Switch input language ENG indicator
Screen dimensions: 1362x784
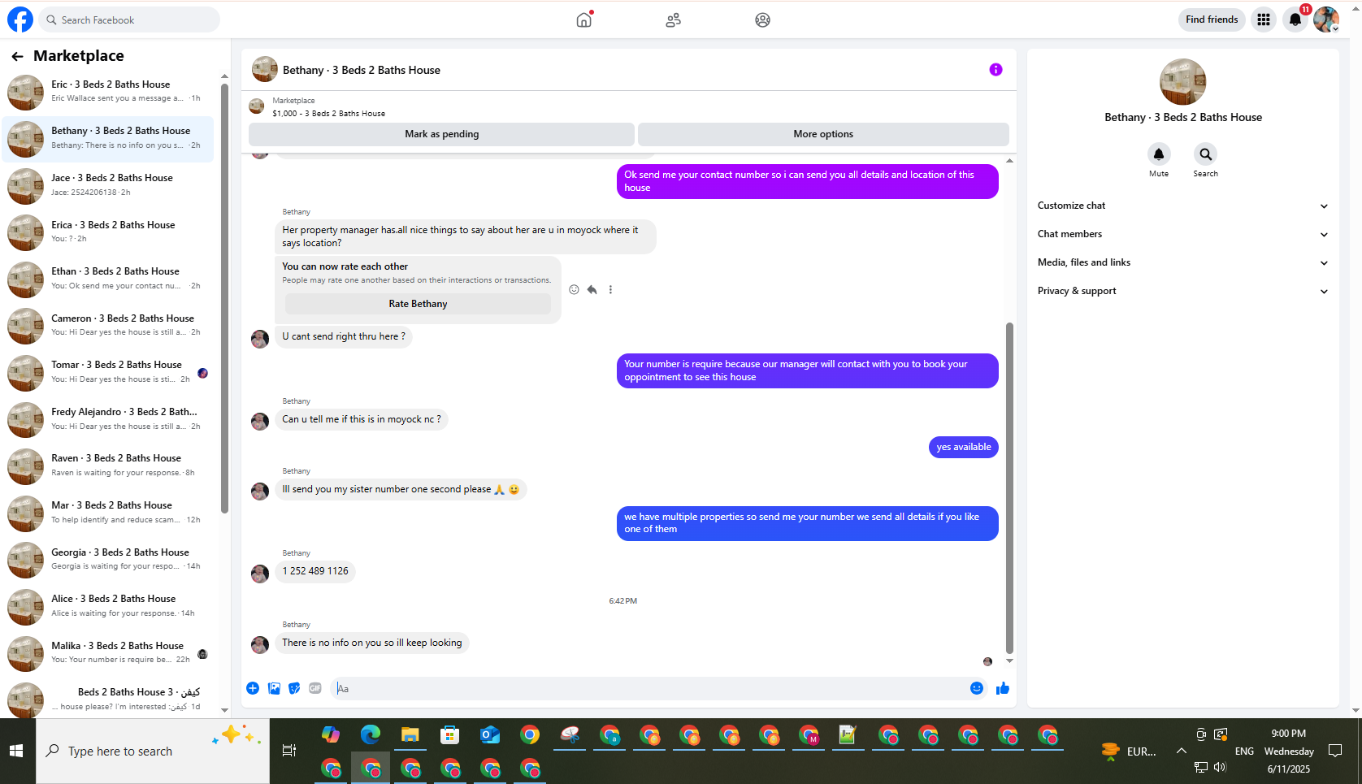point(1244,752)
